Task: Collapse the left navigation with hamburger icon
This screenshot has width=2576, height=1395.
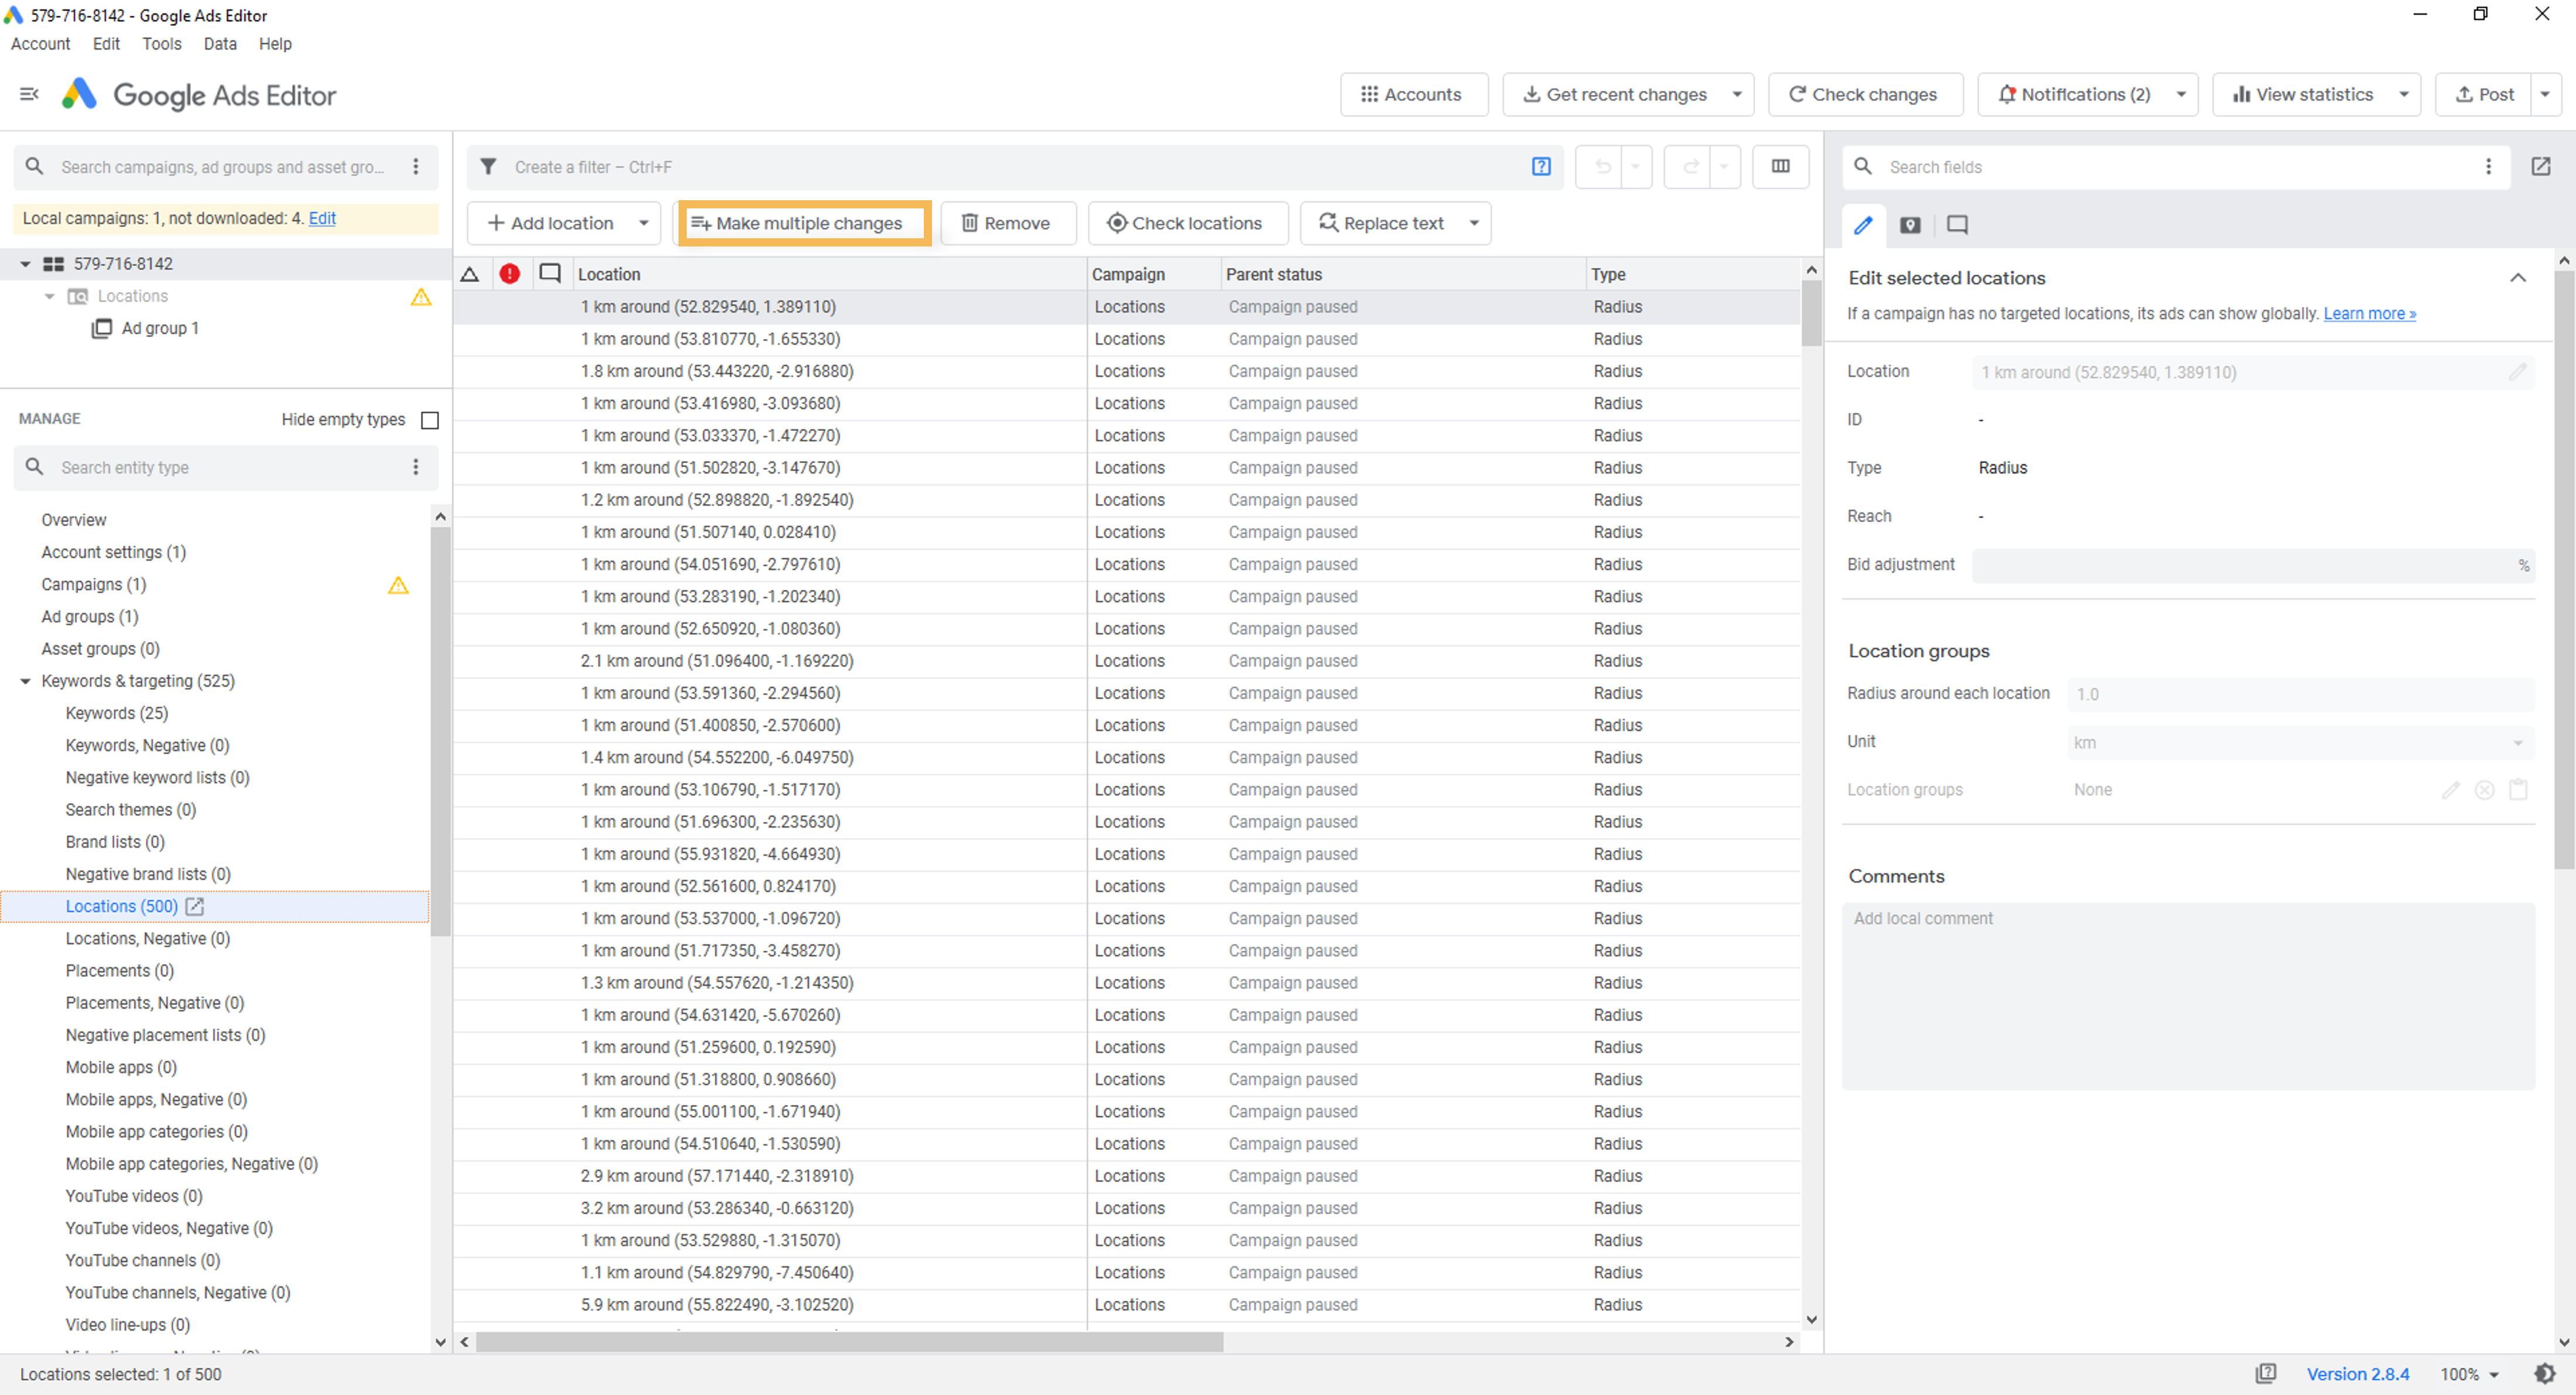Action: 28,94
